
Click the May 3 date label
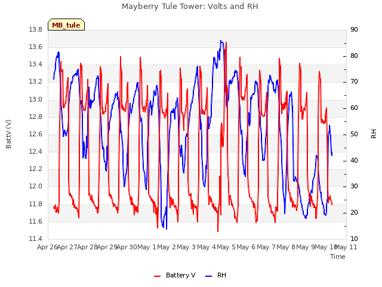pyautogui.click(x=186, y=247)
